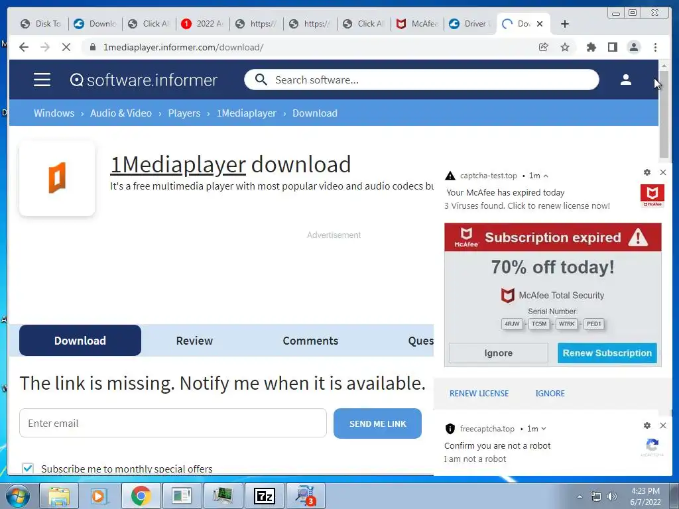Screen dimensions: 679x509
Task: Click the browser forward arrow
Action: (45, 47)
